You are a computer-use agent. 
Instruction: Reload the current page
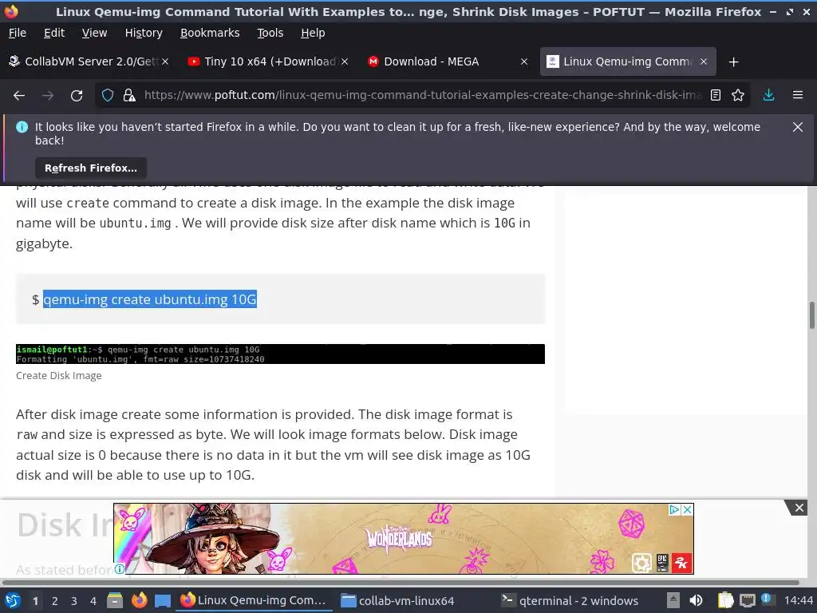pyautogui.click(x=77, y=96)
